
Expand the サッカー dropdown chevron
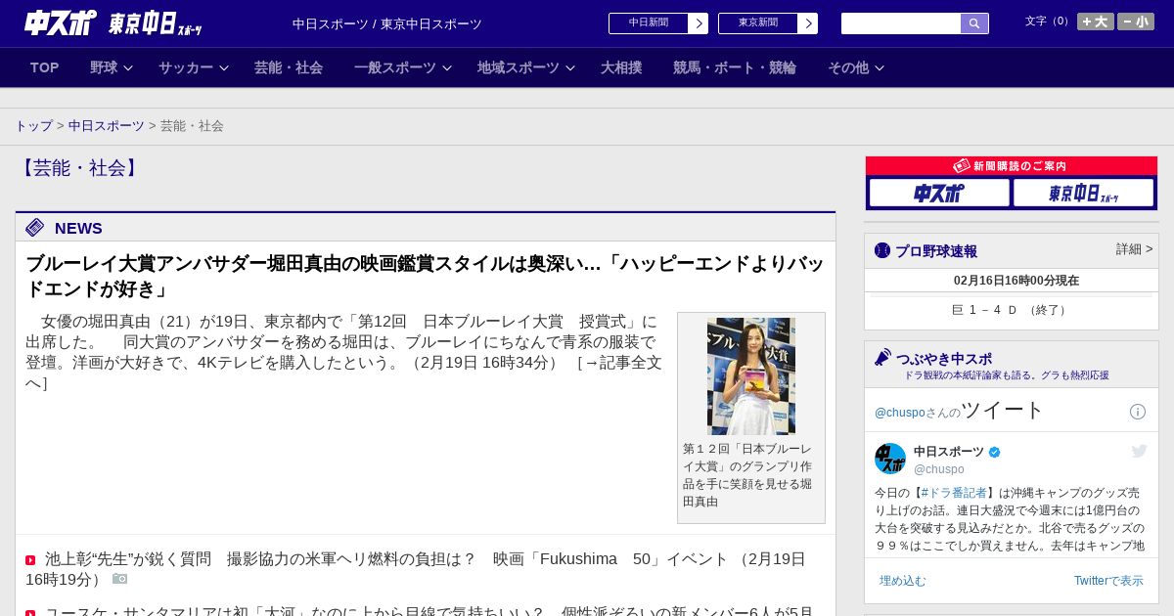pos(224,67)
